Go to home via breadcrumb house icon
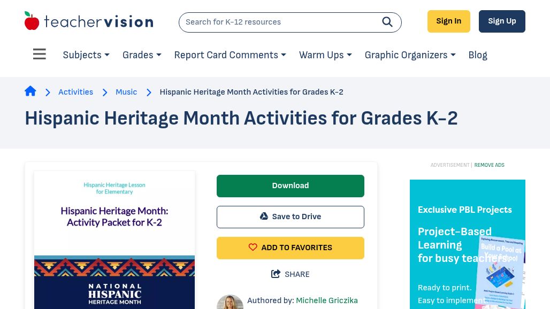This screenshot has width=550, height=309. (x=30, y=91)
